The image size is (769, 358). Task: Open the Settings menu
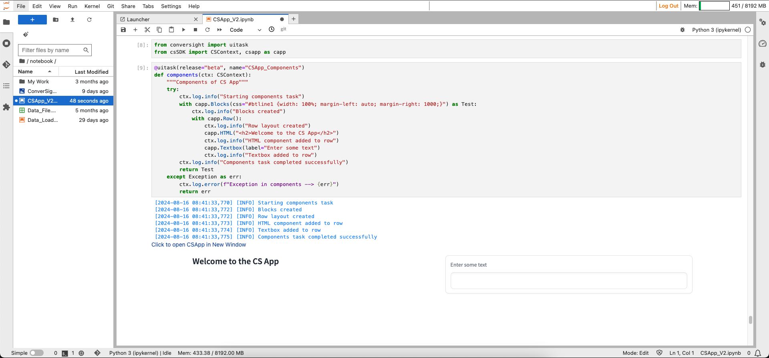coord(171,6)
